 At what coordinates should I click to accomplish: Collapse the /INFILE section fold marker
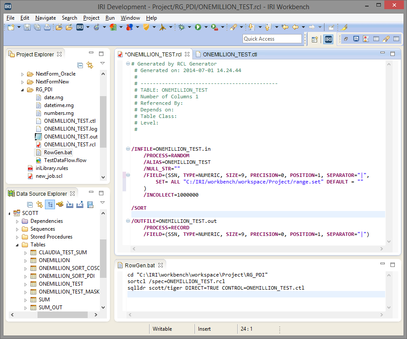[x=128, y=149]
